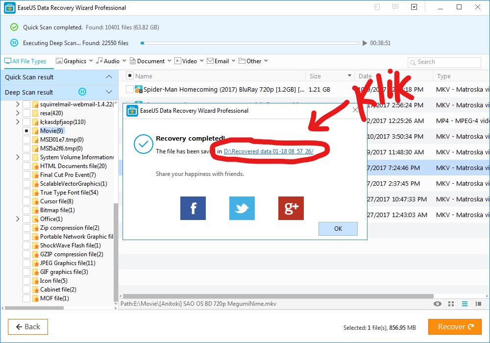
Task: Check the Spider-Man Homecoming file checkbox
Action: 130,89
